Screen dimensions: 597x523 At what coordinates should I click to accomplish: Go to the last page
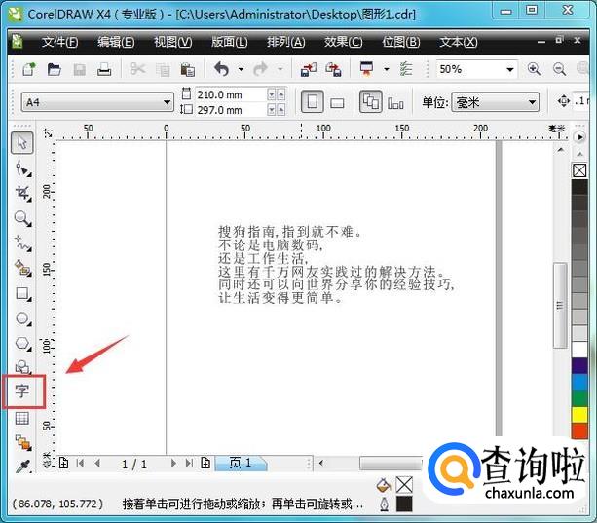click(x=189, y=464)
